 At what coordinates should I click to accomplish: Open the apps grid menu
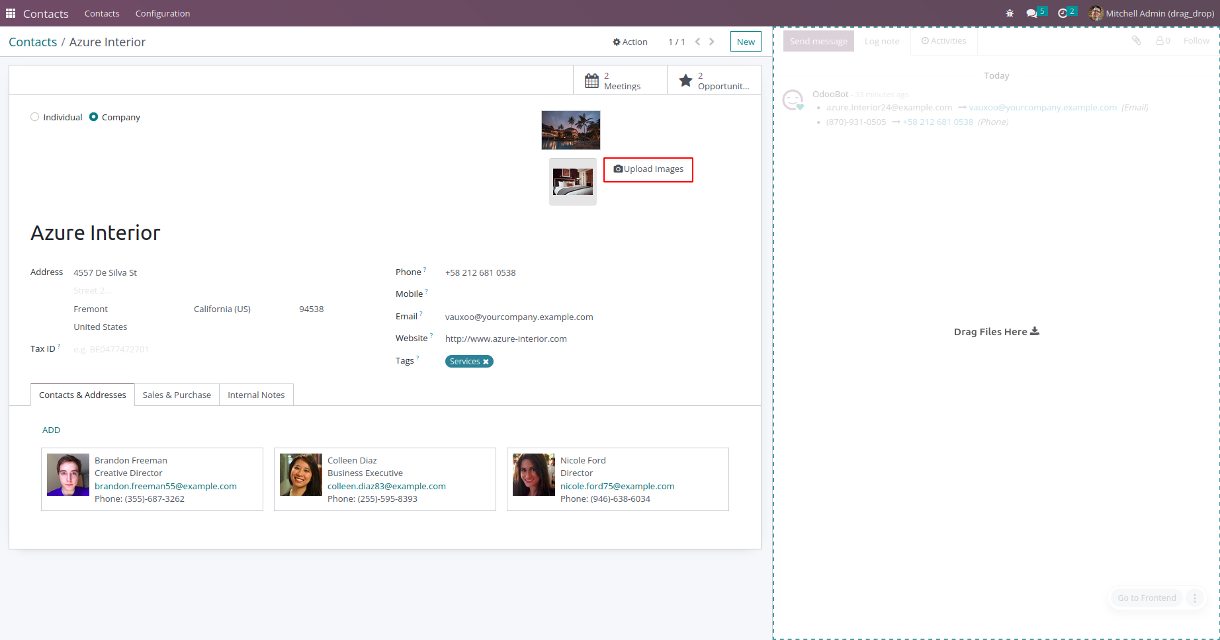click(11, 13)
